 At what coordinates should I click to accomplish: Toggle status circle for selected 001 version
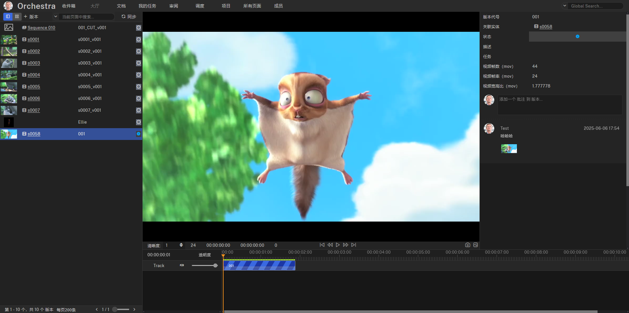click(139, 134)
